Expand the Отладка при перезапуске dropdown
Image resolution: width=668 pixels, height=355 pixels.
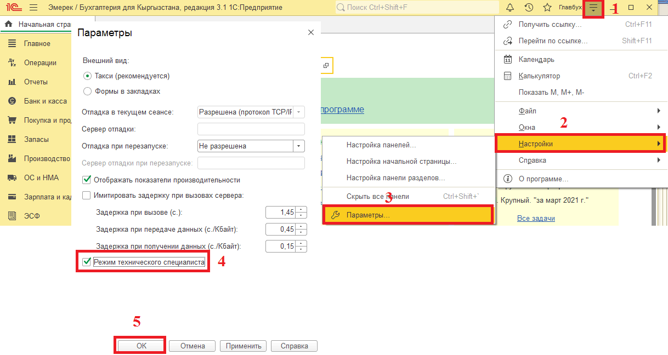(299, 146)
